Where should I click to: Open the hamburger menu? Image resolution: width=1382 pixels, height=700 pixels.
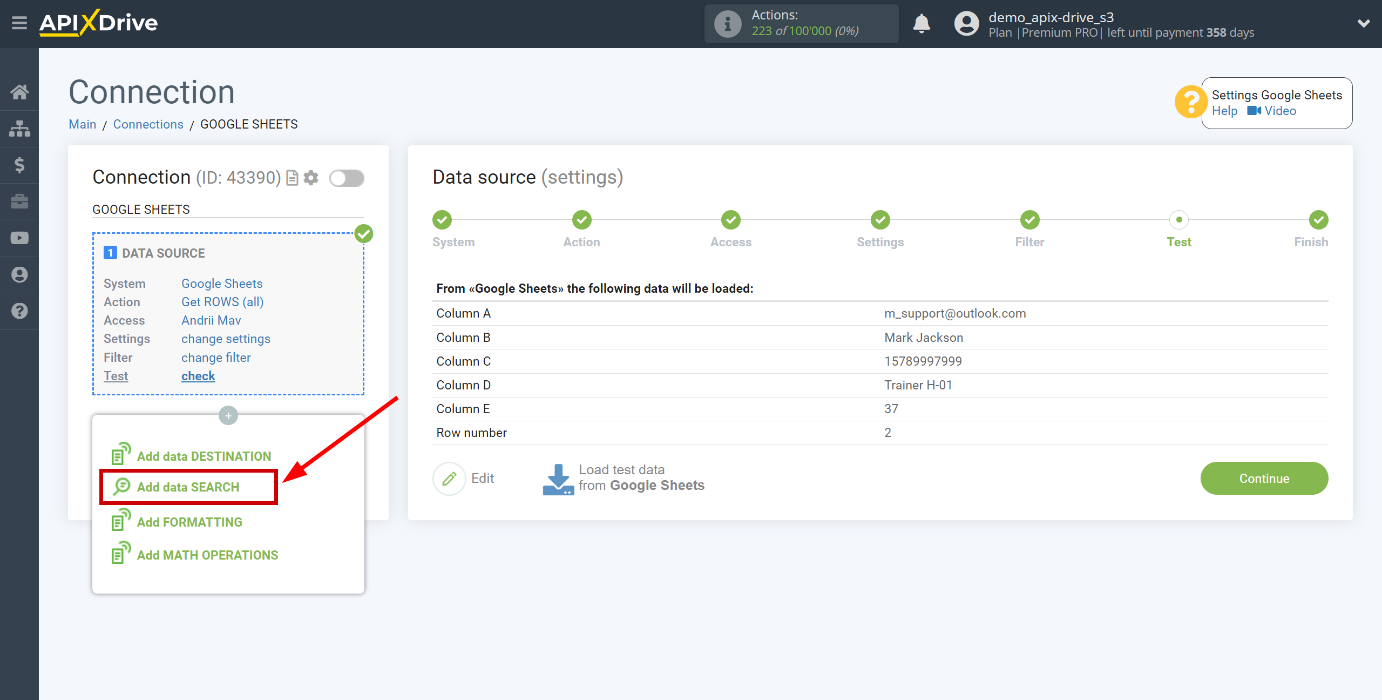[19, 23]
